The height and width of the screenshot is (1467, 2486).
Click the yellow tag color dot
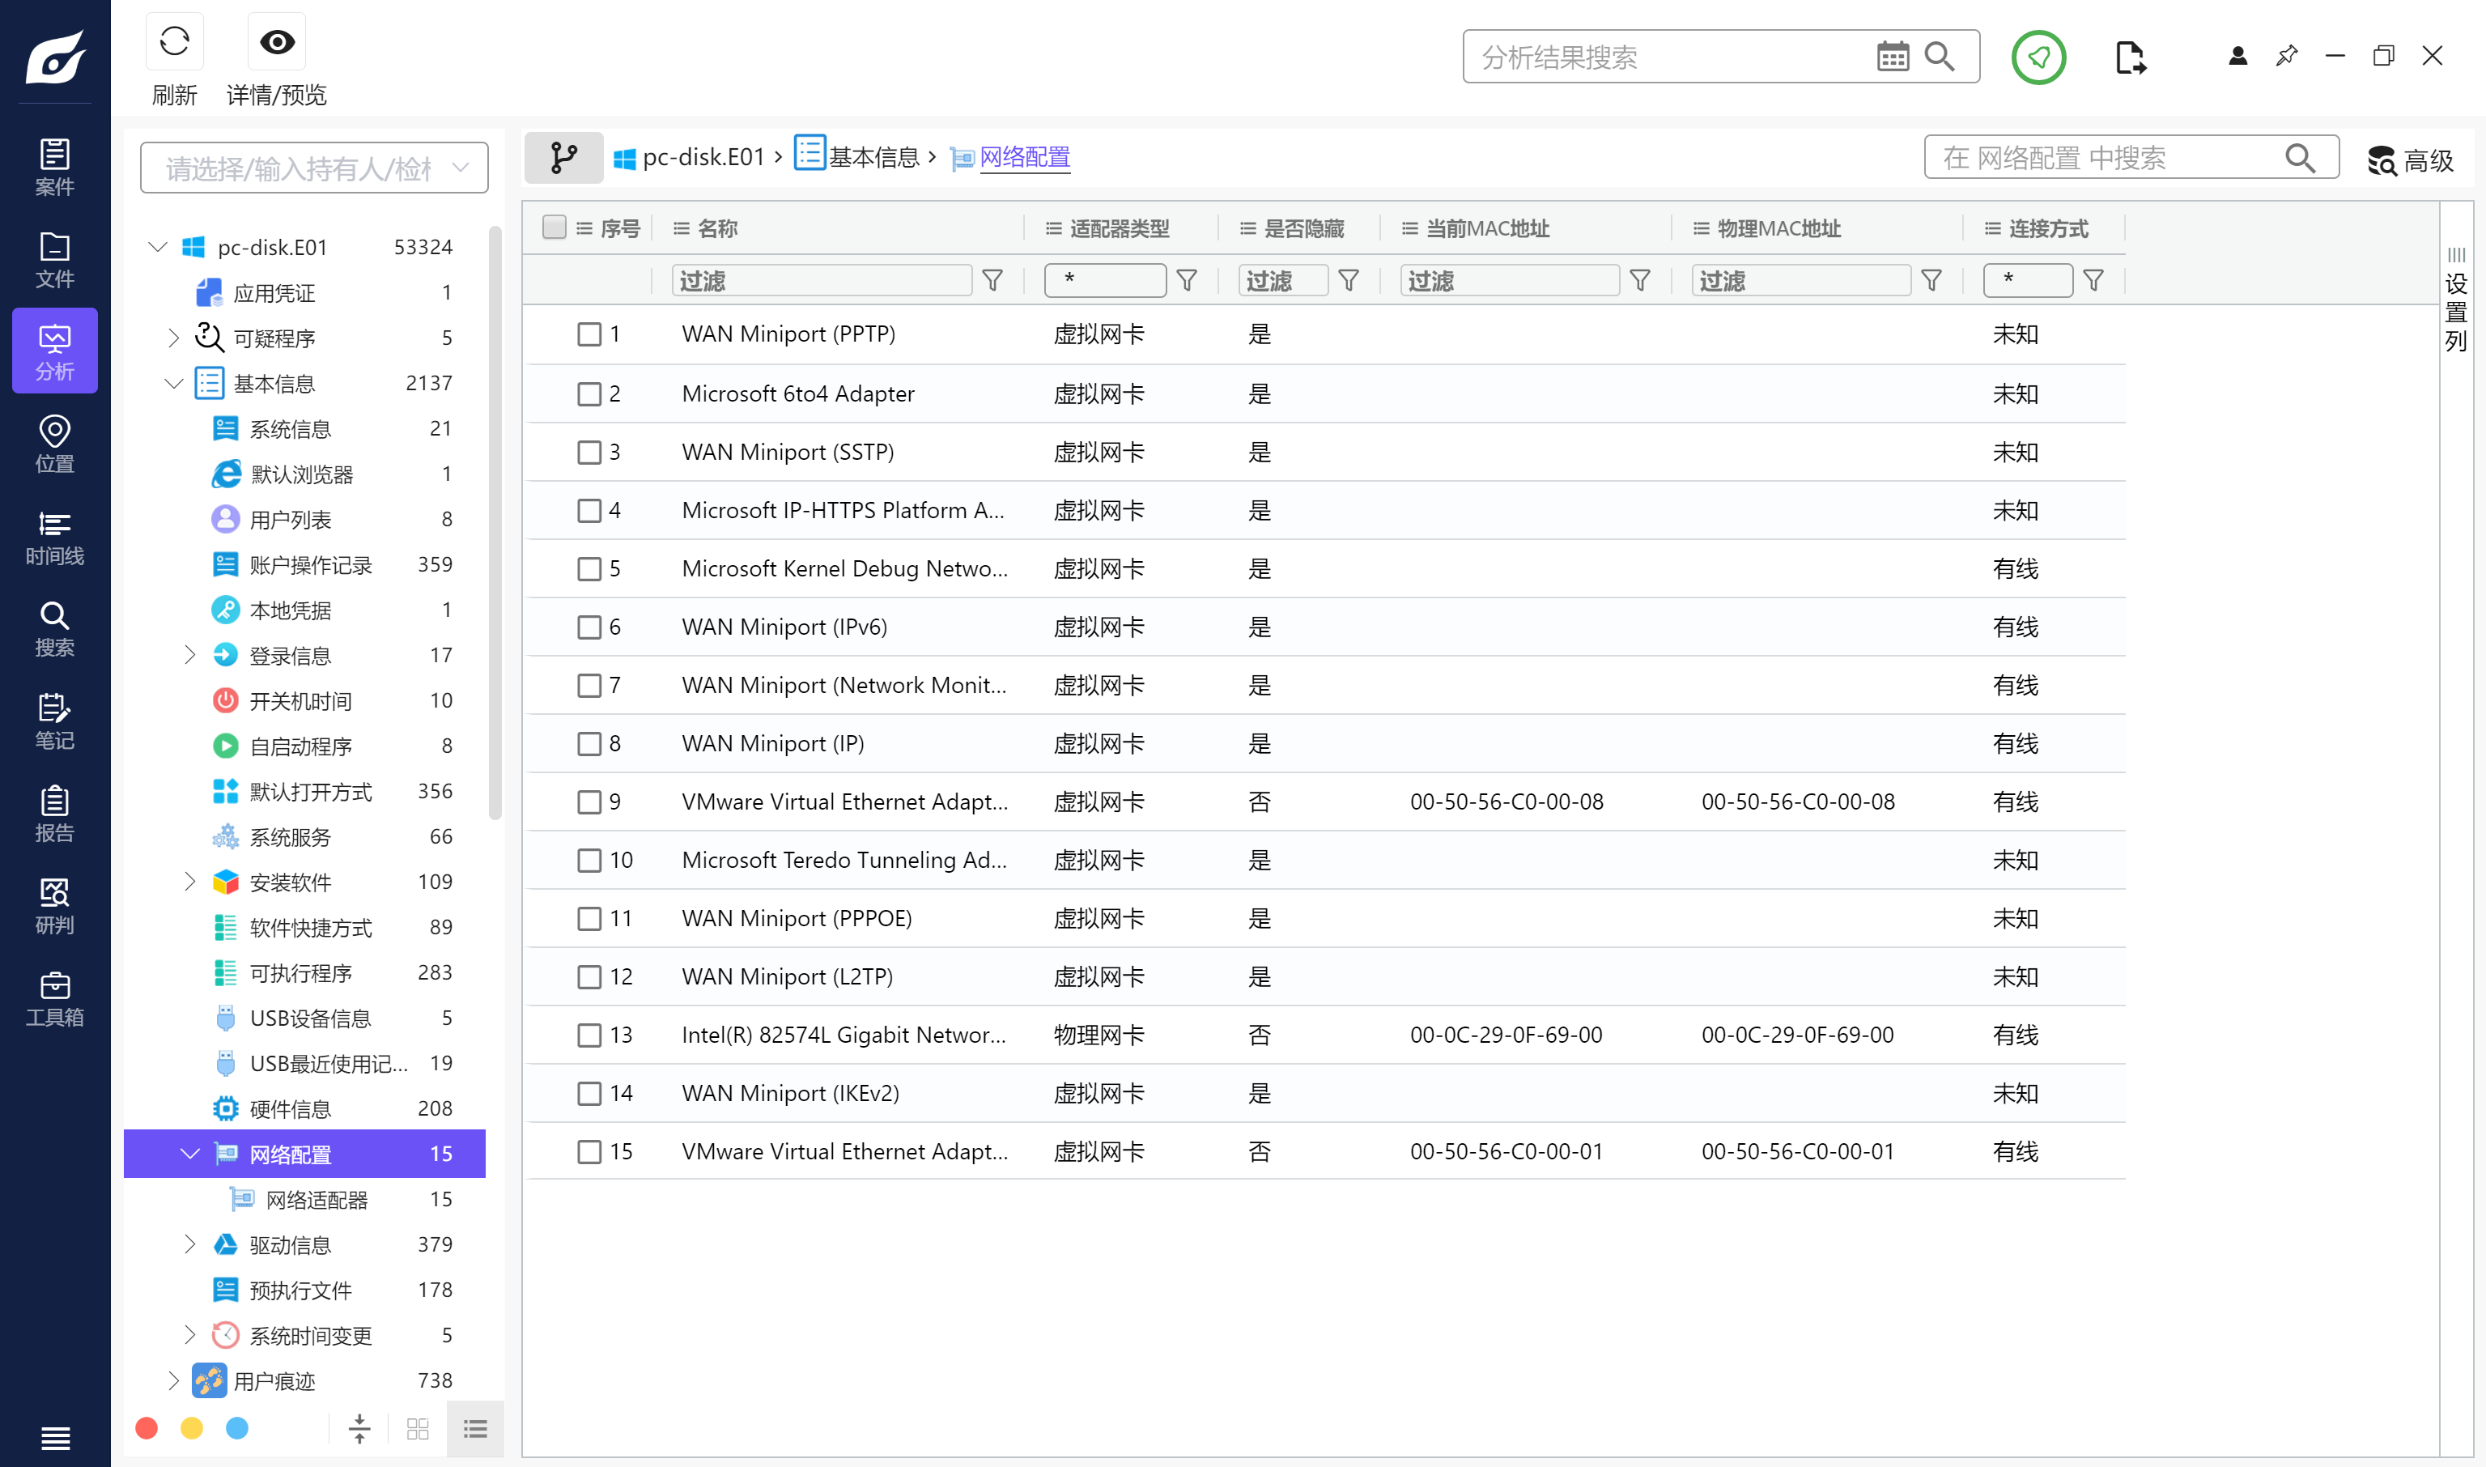point(192,1427)
